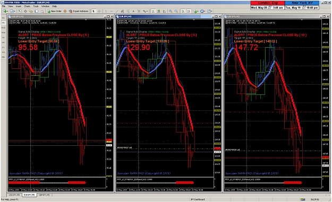
Task: Open the Data Window toolbar icon
Action: pyautogui.click(x=25, y=11)
